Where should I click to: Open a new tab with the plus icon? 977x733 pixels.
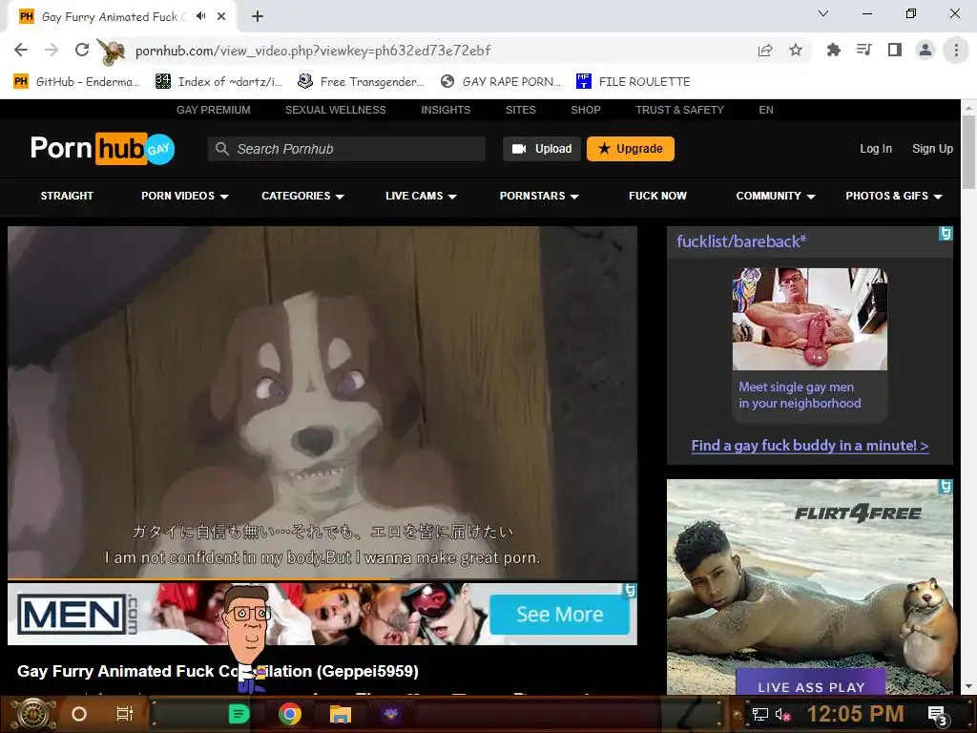258,16
